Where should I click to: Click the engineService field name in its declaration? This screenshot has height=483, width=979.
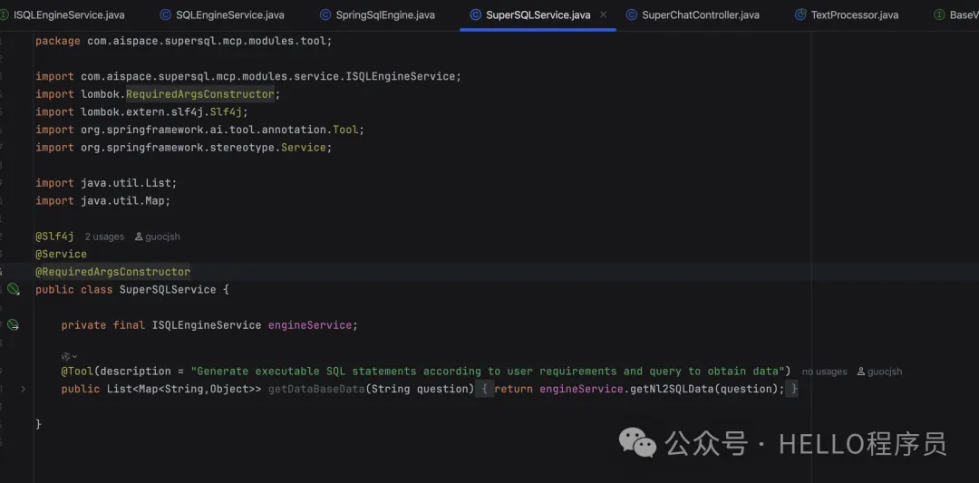pos(310,325)
